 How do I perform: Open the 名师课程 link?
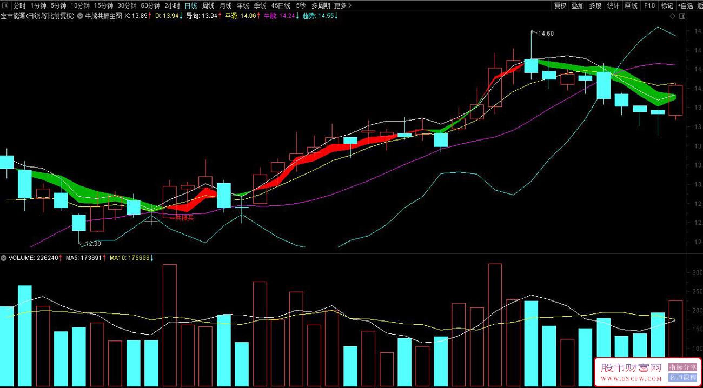tap(682, 378)
